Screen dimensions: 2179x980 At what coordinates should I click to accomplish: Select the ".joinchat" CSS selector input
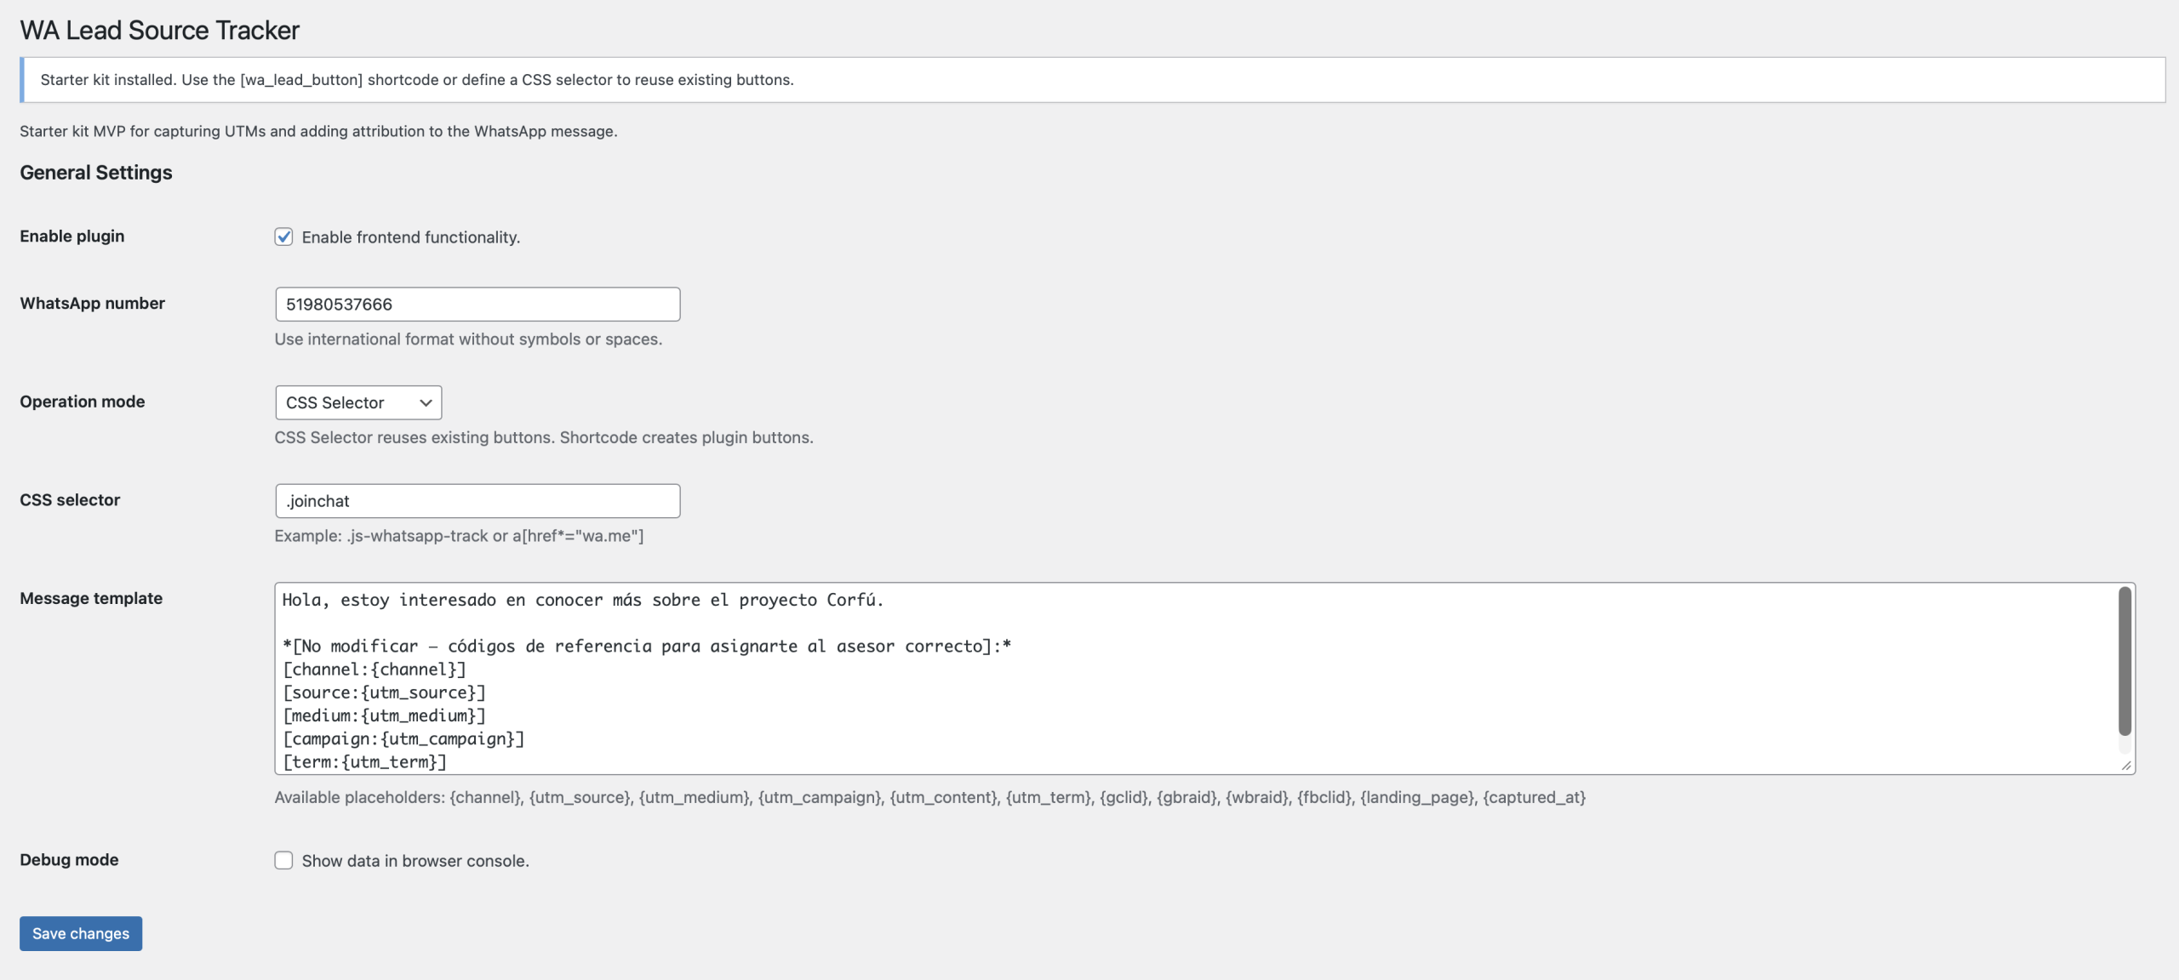point(477,501)
